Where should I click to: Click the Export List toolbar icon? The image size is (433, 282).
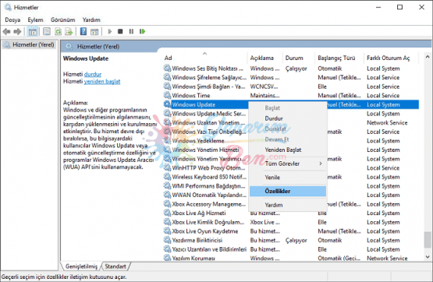point(69,32)
